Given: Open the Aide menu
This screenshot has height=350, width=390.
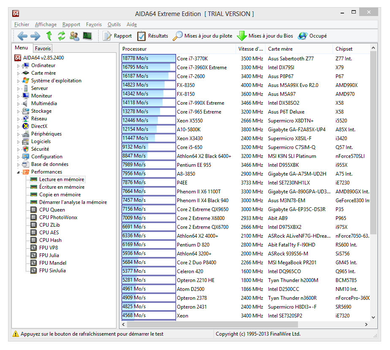Looking at the screenshot, I should click(x=132, y=24).
